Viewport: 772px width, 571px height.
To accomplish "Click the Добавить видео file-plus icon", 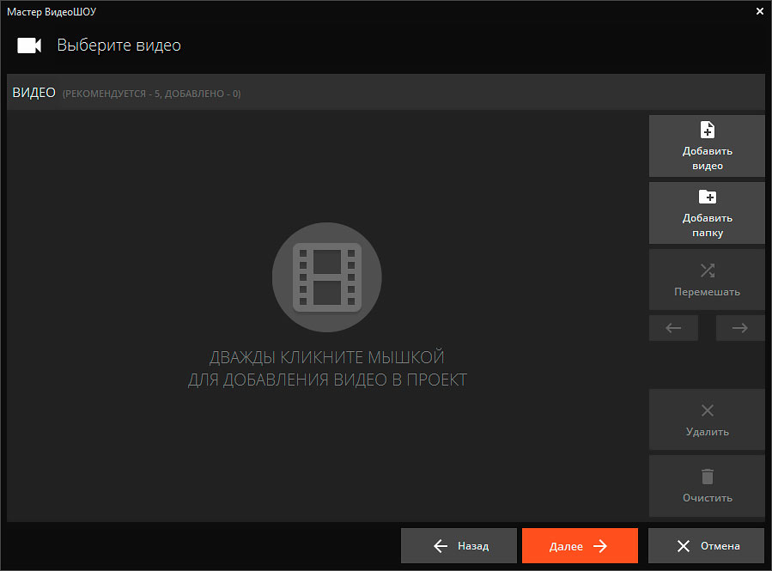I will point(707,130).
